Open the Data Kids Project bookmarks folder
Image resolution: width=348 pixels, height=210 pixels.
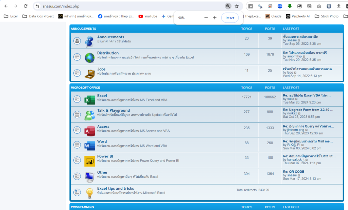tap(37, 16)
